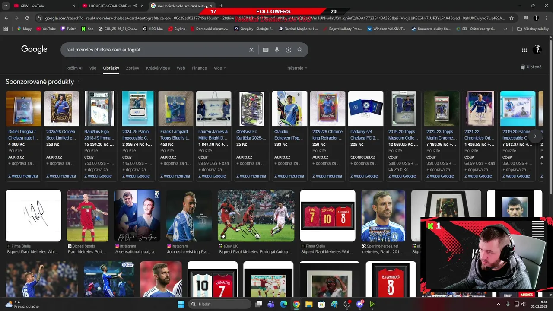Viewport: 553px width, 311px height.
Task: Open the Google account avatar menu
Action: pos(537,50)
